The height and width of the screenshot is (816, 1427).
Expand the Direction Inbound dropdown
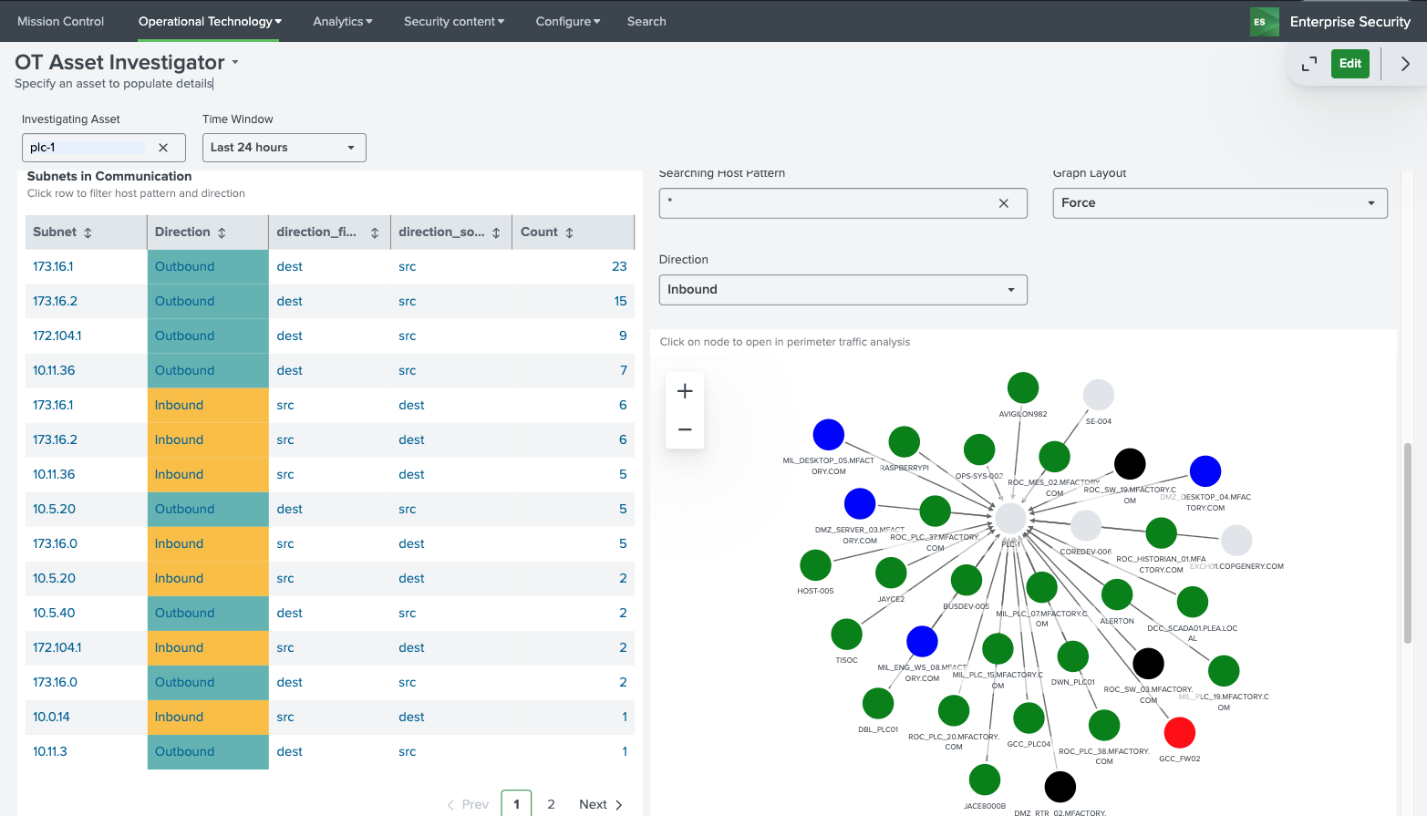point(843,290)
